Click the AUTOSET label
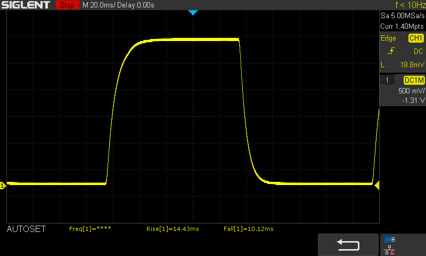Screen dimensions: 426x256 pos(26,229)
